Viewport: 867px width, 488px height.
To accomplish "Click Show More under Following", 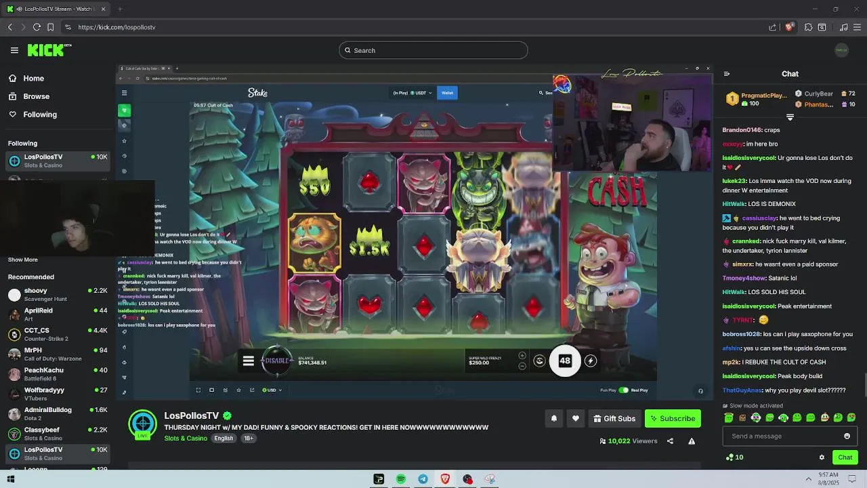I will point(23,260).
